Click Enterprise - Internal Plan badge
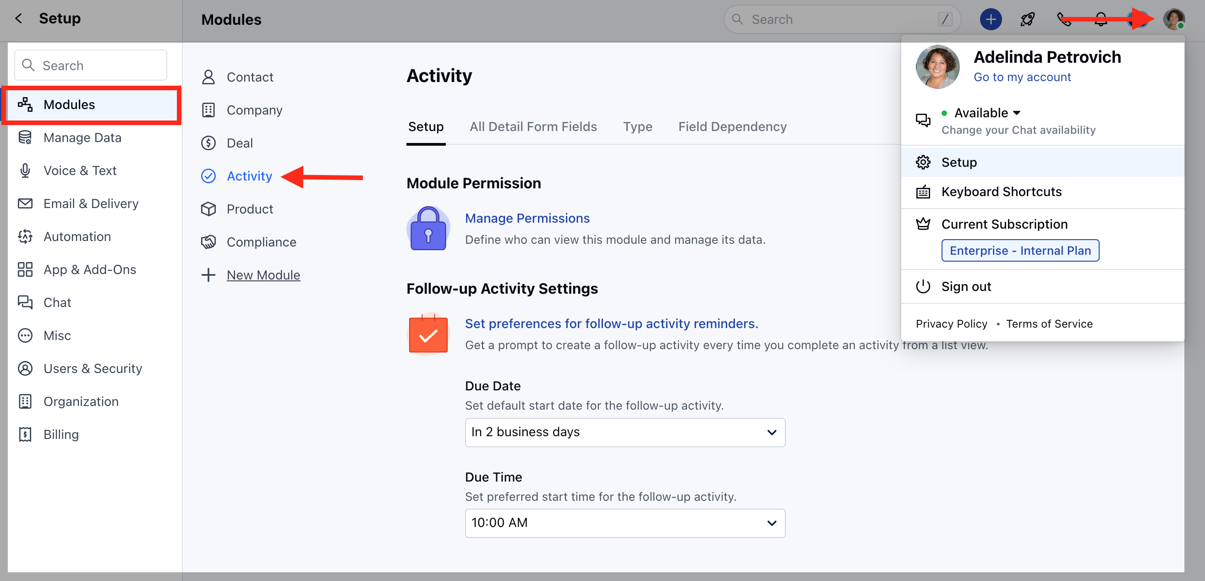Image resolution: width=1205 pixels, height=581 pixels. pos(1020,251)
